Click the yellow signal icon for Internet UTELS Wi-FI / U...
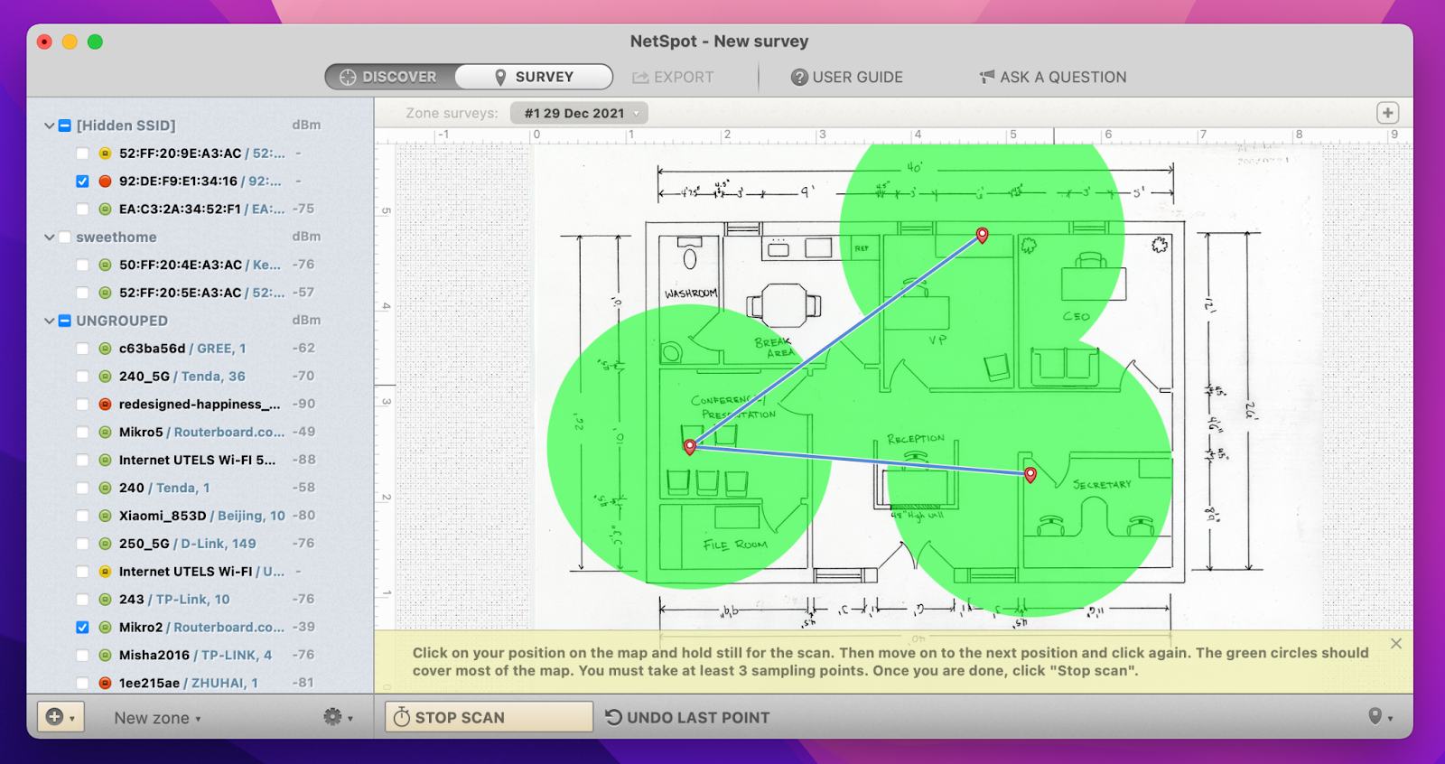 [x=105, y=572]
